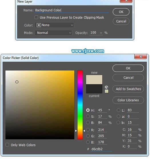The height and width of the screenshot is (159, 150).
Task: Close the Color Picker dialog
Action: tap(141, 57)
